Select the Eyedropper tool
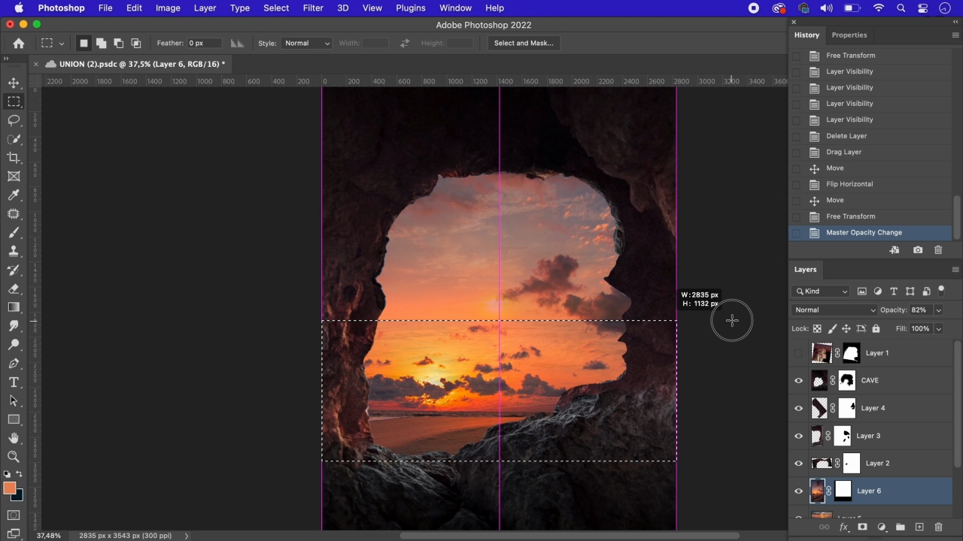 (14, 195)
